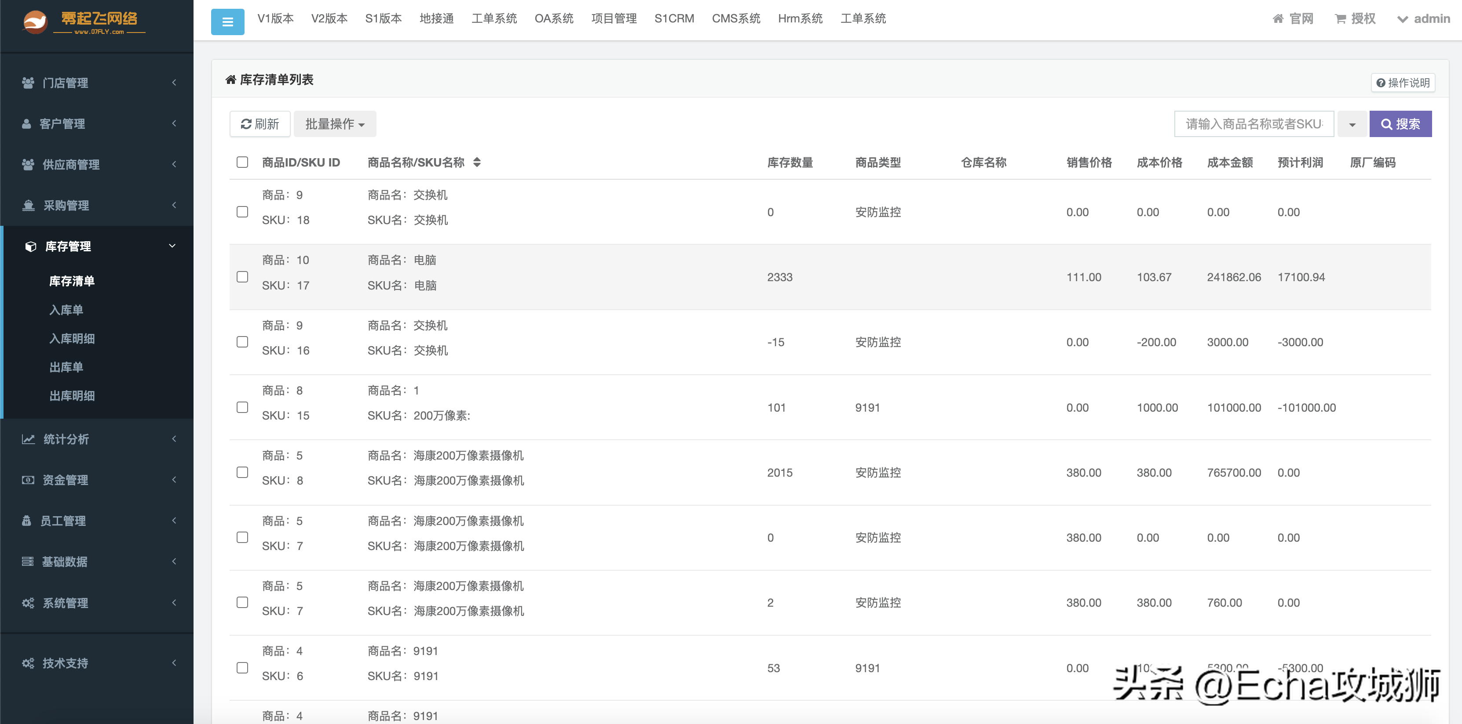Click the 搜索 search button
Viewport: 1462px width, 724px height.
[1400, 124]
